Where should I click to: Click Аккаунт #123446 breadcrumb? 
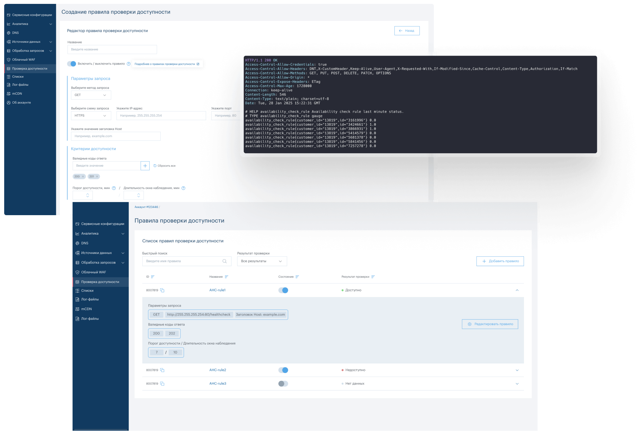pyautogui.click(x=146, y=207)
